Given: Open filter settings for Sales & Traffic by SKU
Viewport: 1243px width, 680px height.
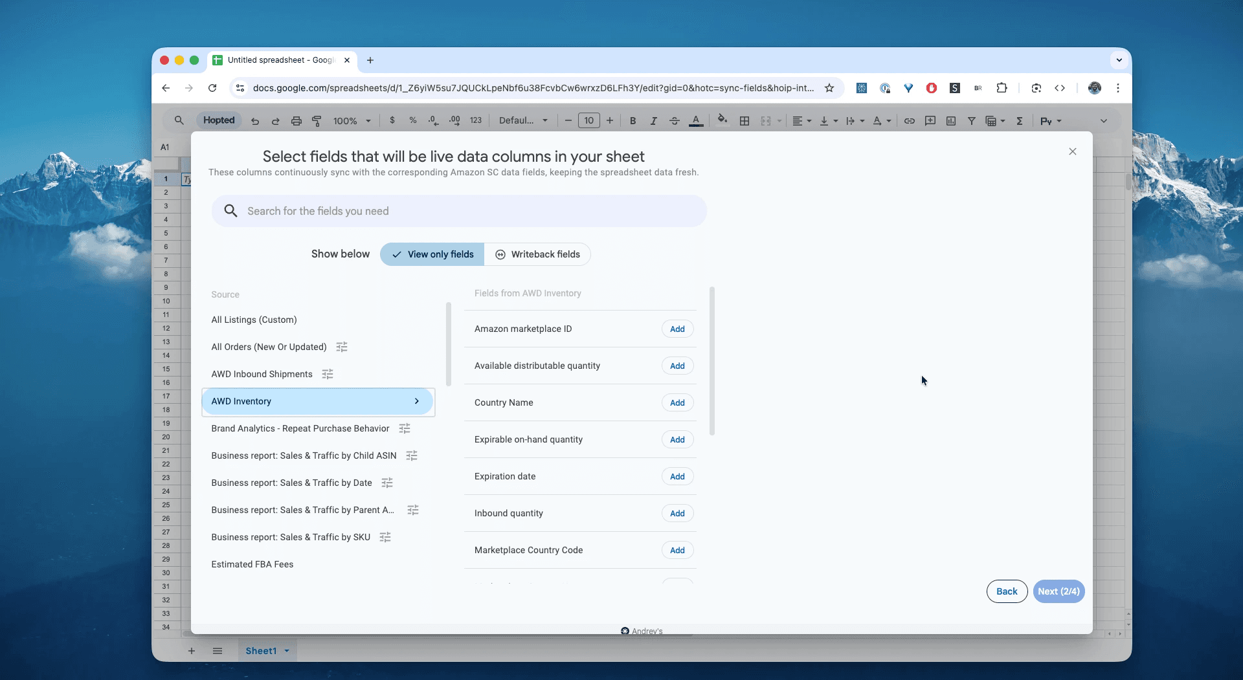Looking at the screenshot, I should [x=385, y=538].
